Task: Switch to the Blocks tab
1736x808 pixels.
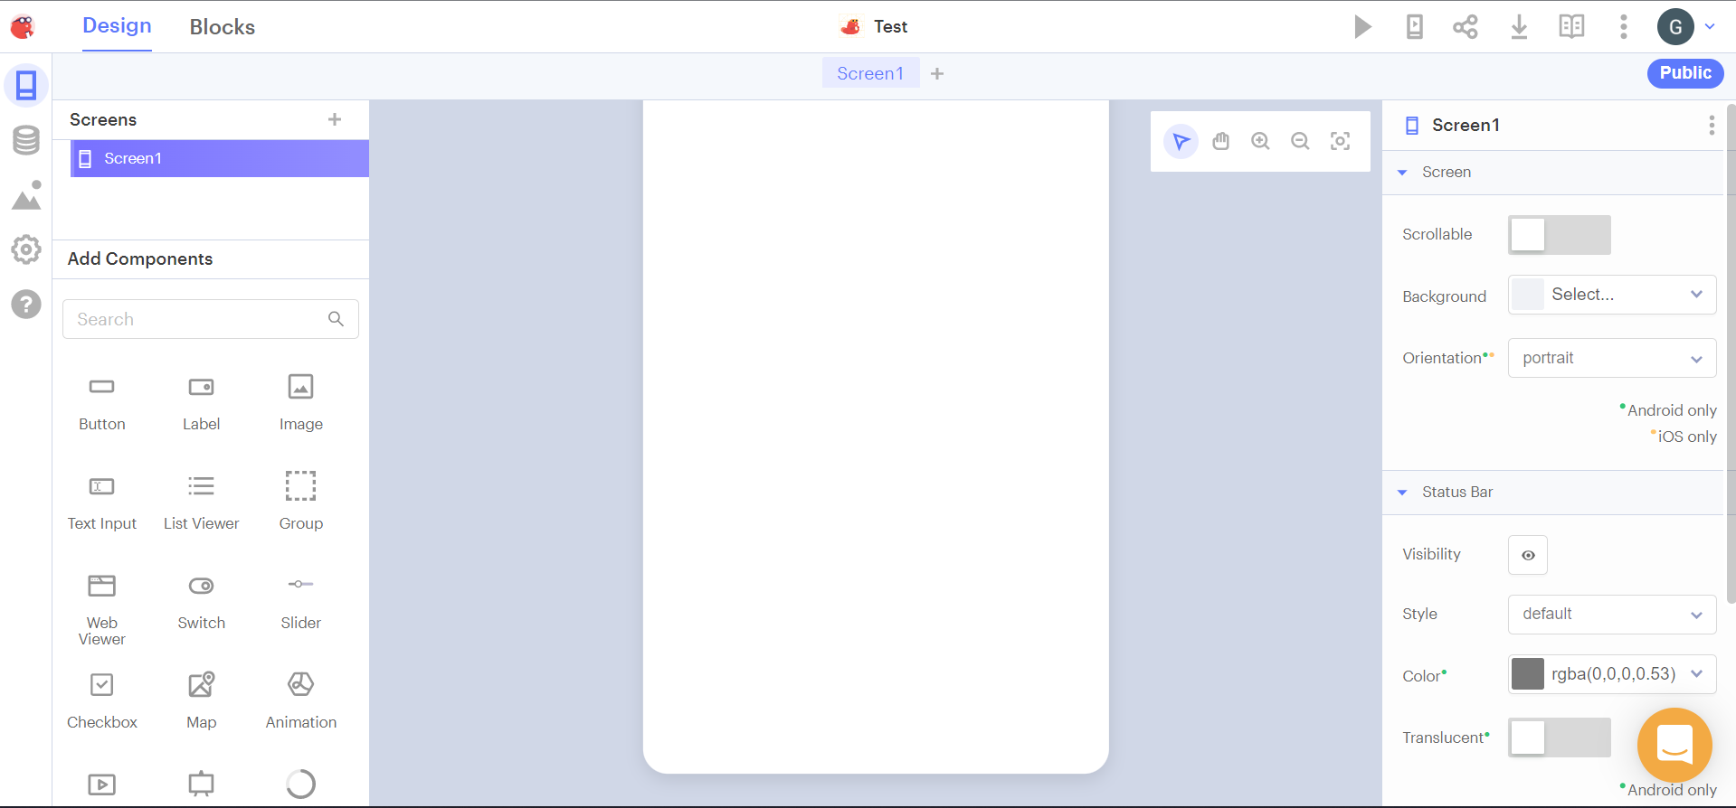Action: click(223, 27)
